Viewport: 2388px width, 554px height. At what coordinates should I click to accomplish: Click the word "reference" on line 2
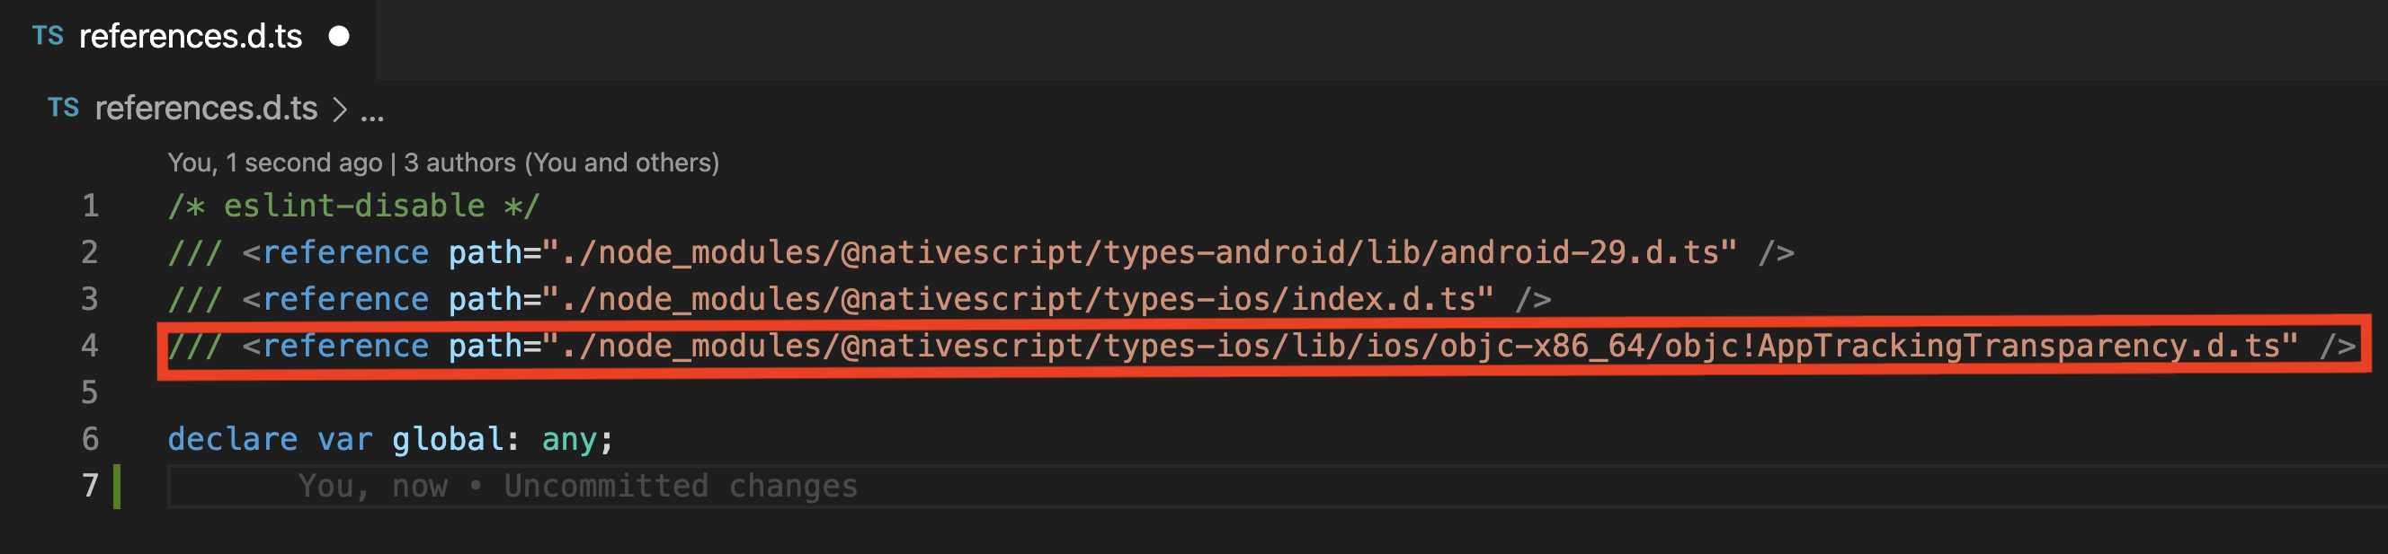pyautogui.click(x=345, y=253)
